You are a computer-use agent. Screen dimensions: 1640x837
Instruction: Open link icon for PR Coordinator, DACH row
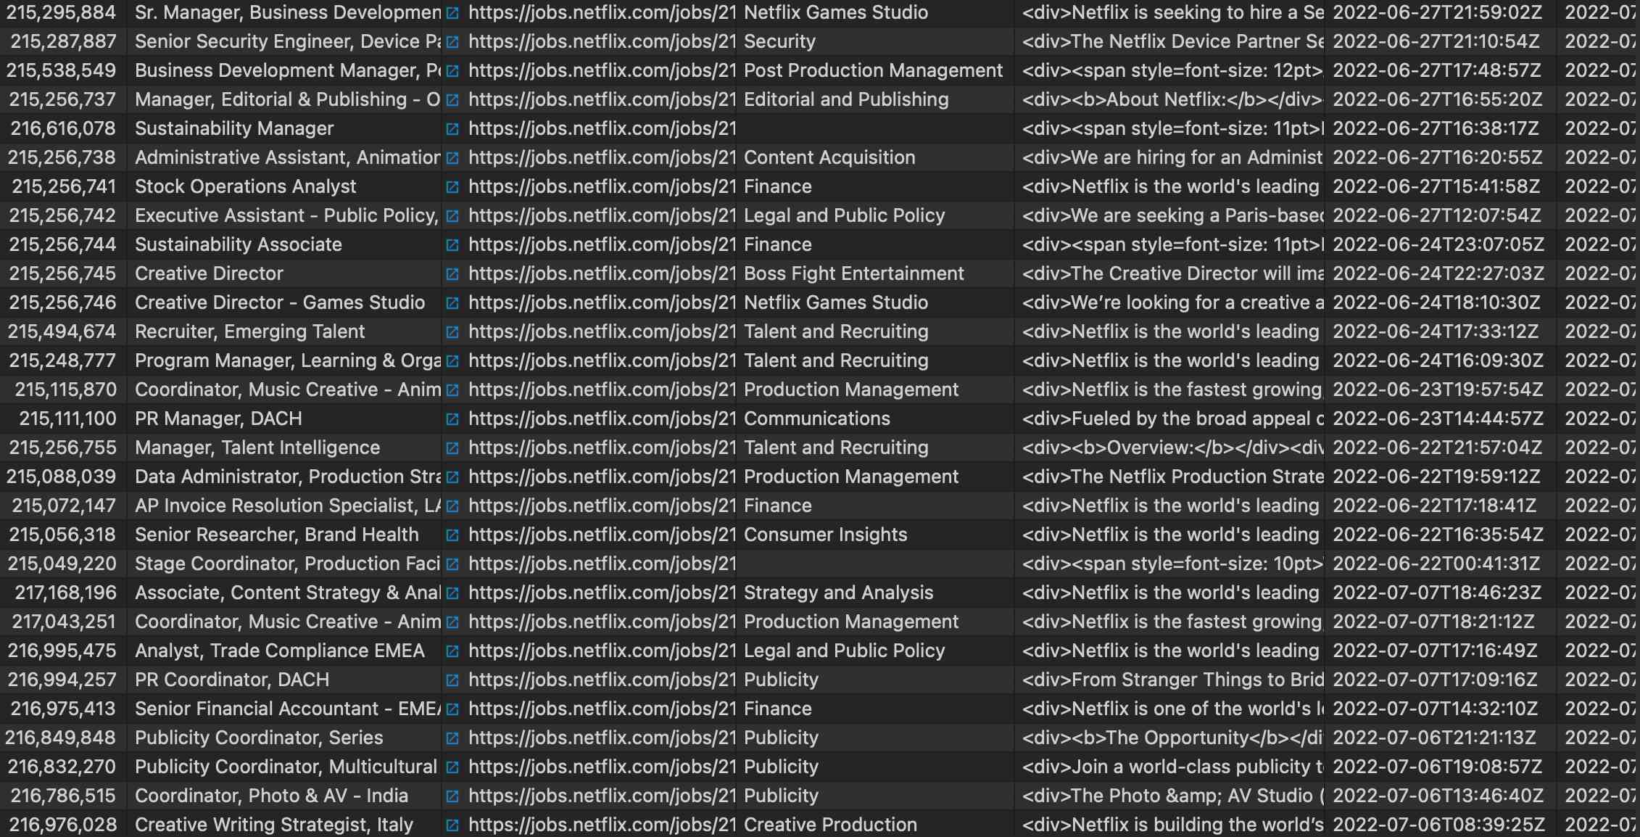click(452, 680)
